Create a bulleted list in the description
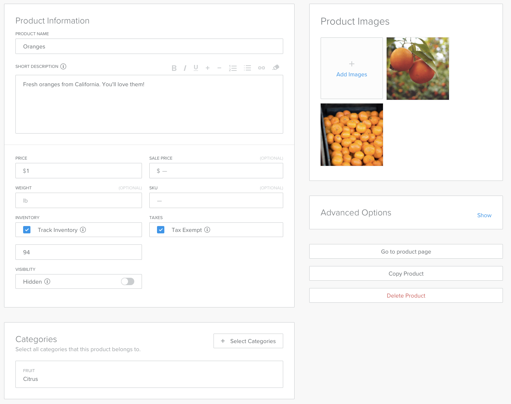 click(247, 68)
